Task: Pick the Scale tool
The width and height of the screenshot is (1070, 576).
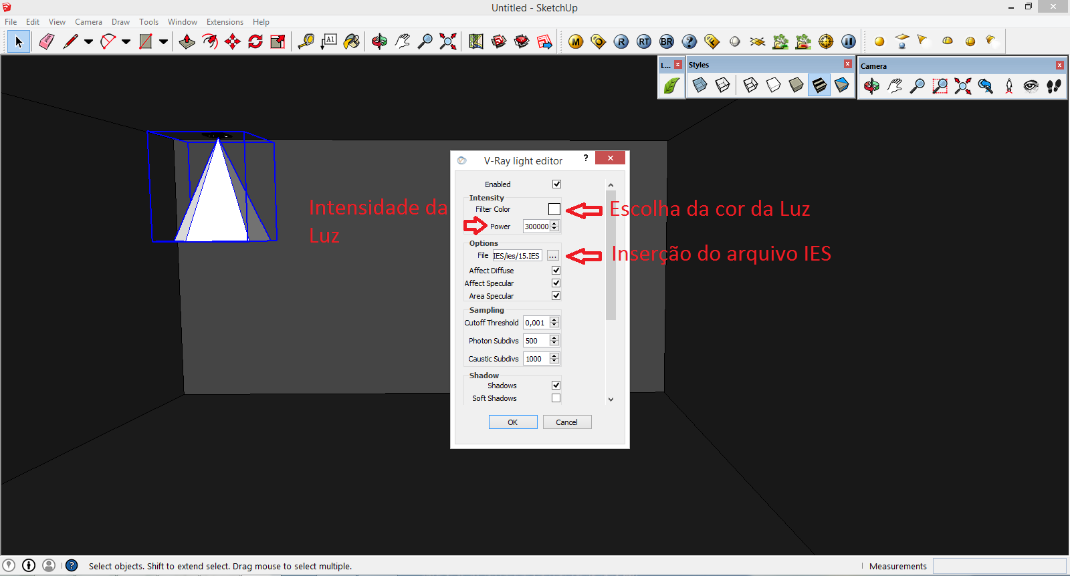Action: pos(278,41)
